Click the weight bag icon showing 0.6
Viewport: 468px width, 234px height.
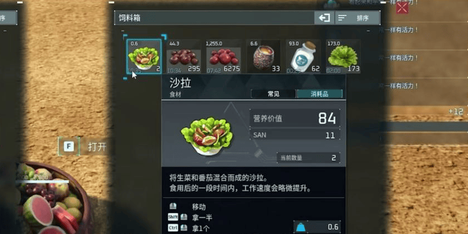point(301,227)
